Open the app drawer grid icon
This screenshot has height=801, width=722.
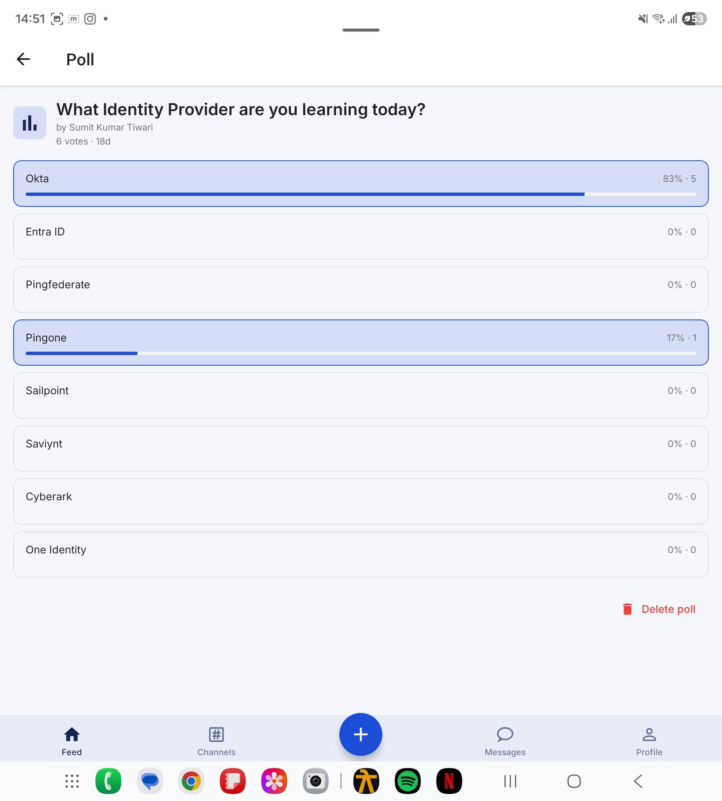tap(72, 781)
